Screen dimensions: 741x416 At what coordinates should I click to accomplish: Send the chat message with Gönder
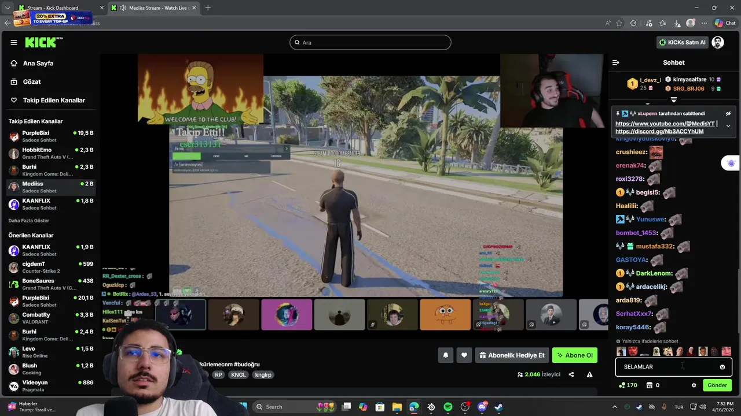pyautogui.click(x=717, y=385)
